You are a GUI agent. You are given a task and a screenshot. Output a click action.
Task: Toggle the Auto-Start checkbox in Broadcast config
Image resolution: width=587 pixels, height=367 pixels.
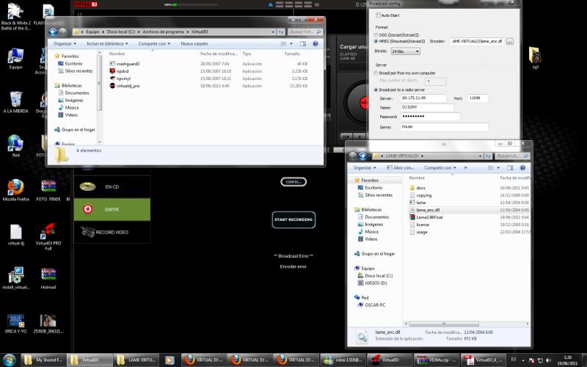378,15
